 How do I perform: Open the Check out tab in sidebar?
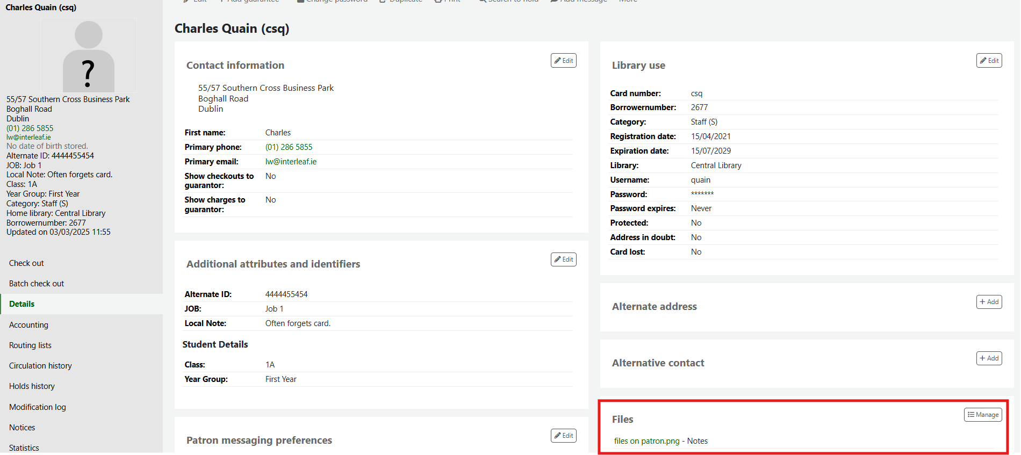point(26,263)
